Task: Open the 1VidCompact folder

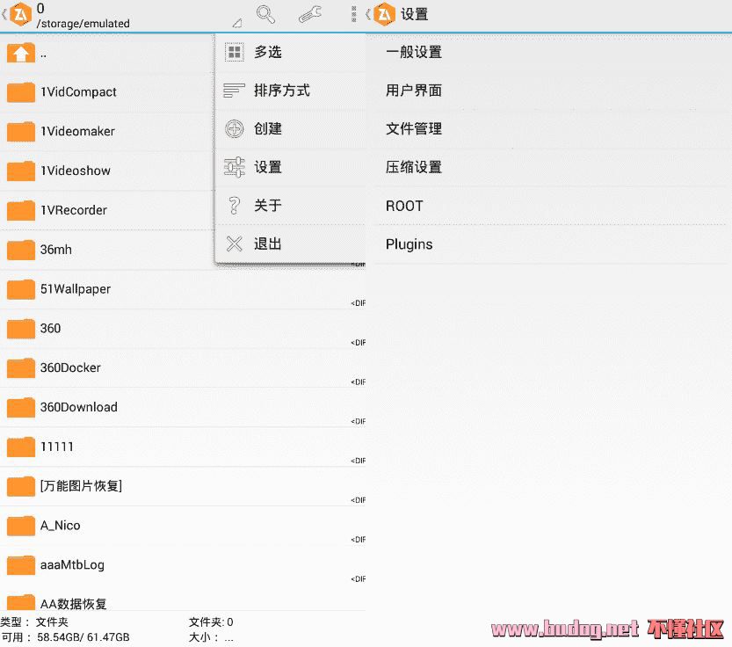Action: click(x=107, y=92)
